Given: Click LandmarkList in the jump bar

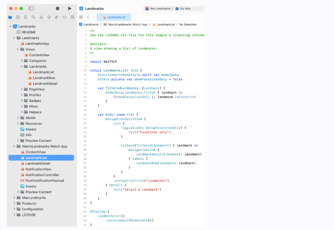Looking at the screenshot, I should (x=163, y=24).
